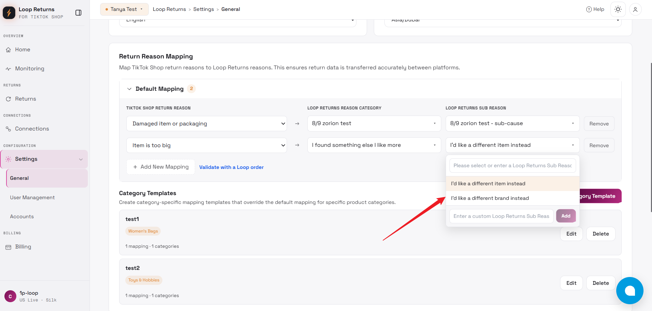The height and width of the screenshot is (311, 652).
Task: Click Add for custom sub reason
Action: tap(566, 216)
